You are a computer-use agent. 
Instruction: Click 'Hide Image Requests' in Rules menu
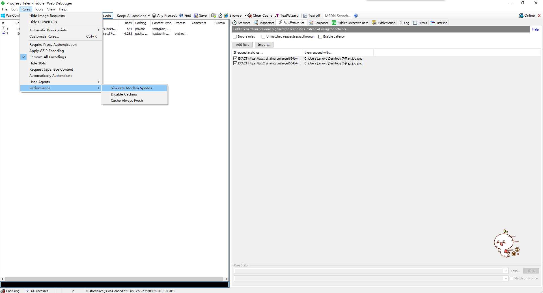pos(61,16)
